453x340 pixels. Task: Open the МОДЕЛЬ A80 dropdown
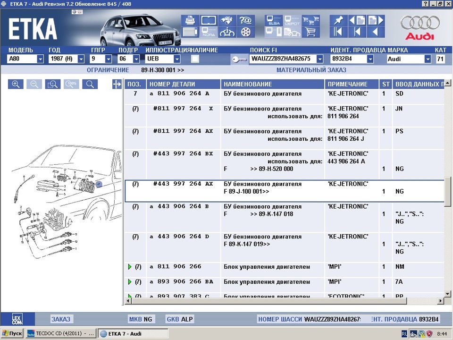tap(40, 59)
